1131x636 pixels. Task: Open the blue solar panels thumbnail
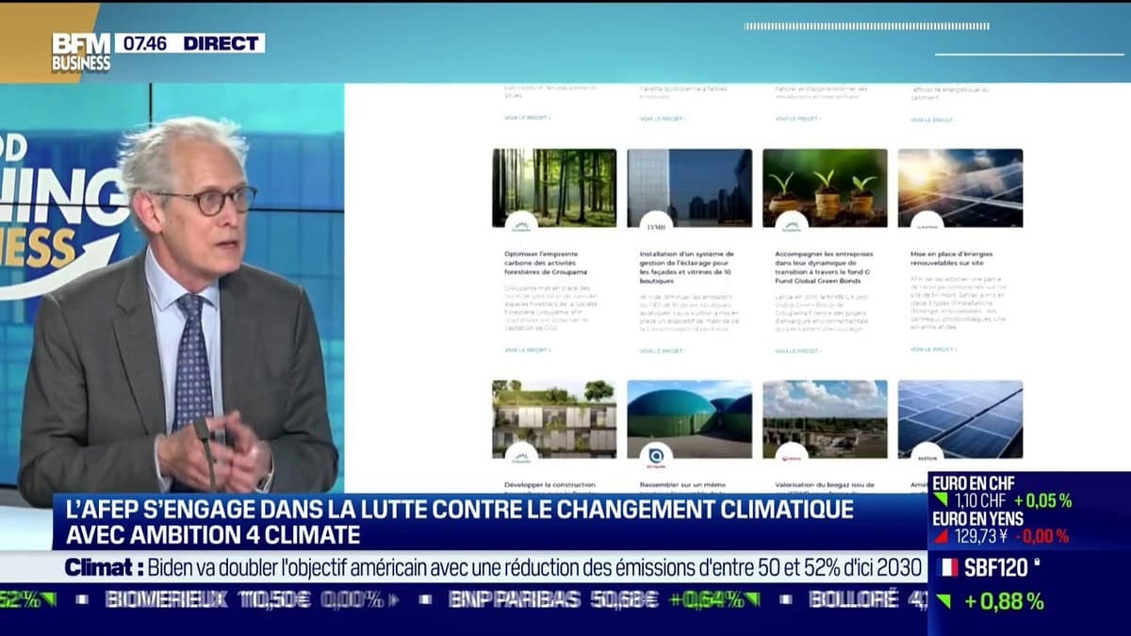pos(960,419)
